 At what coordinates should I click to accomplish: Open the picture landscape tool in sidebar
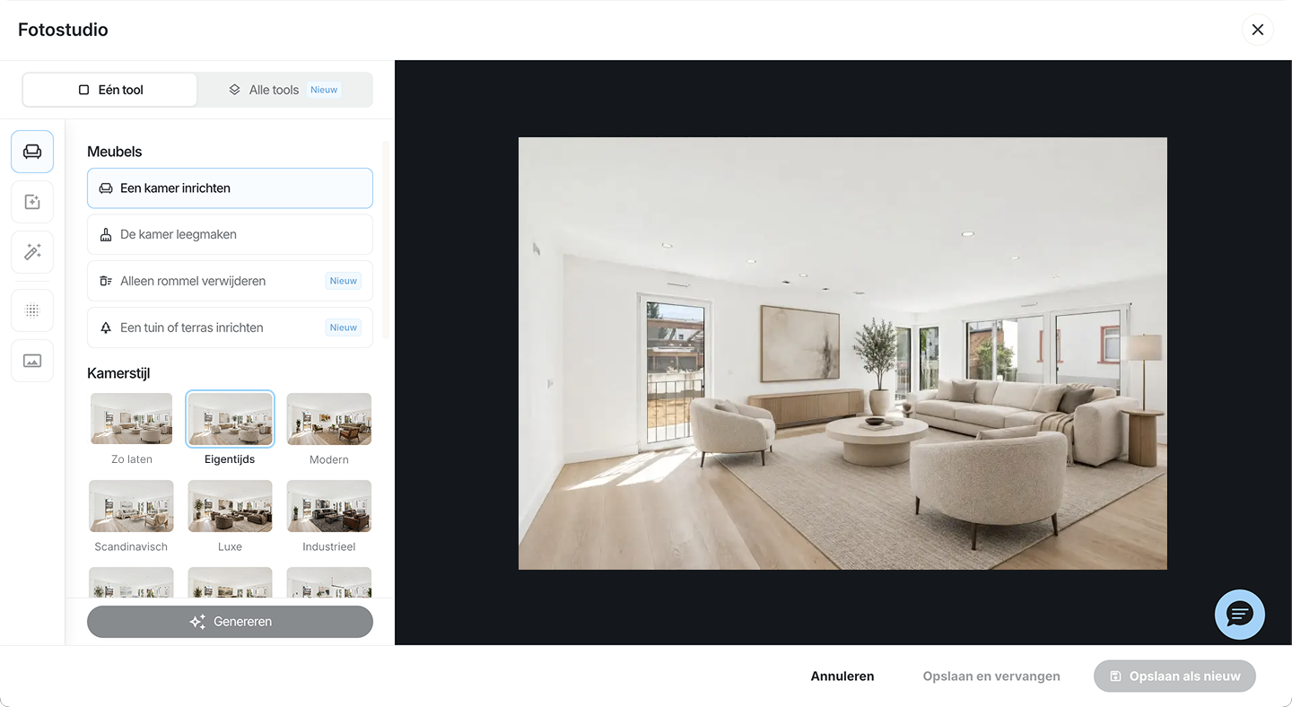[x=32, y=361]
